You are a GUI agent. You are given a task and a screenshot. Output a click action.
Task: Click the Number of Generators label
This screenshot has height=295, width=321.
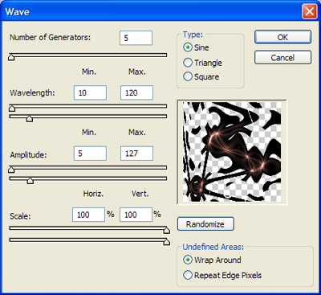(51, 37)
